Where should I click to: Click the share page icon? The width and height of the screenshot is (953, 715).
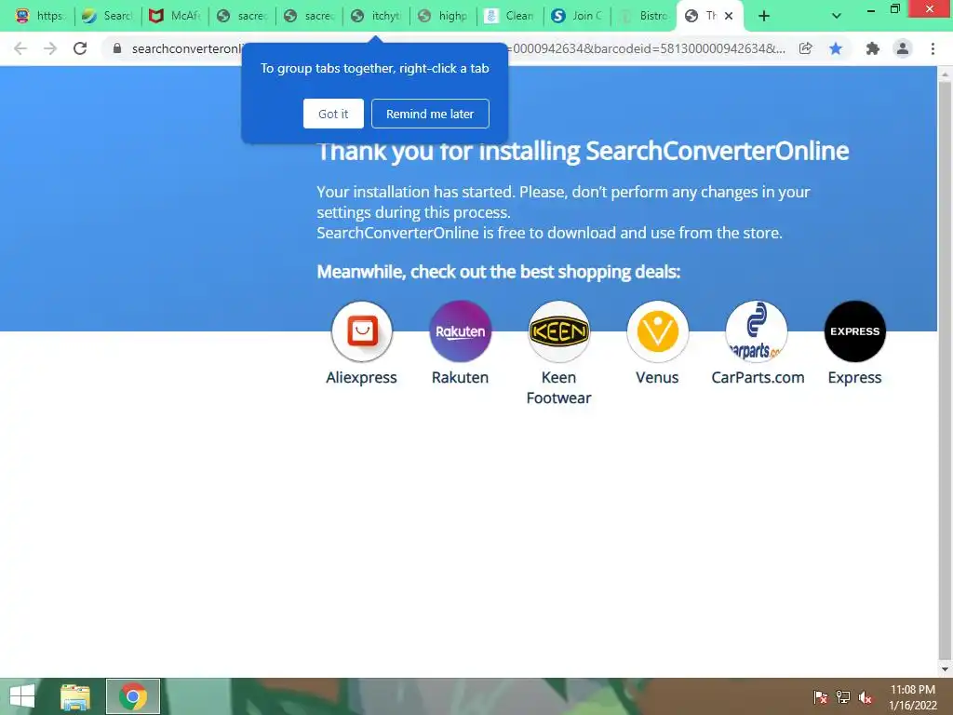tap(805, 48)
